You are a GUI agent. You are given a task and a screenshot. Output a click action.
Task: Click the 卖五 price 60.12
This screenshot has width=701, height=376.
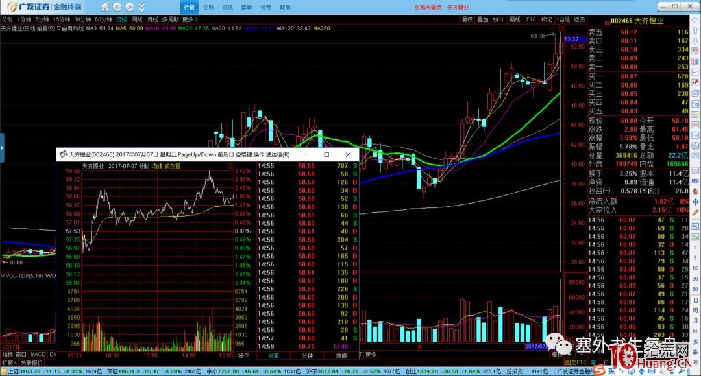coord(628,32)
